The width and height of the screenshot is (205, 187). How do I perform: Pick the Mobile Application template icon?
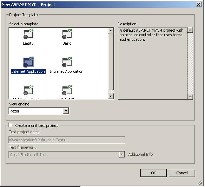point(28,90)
